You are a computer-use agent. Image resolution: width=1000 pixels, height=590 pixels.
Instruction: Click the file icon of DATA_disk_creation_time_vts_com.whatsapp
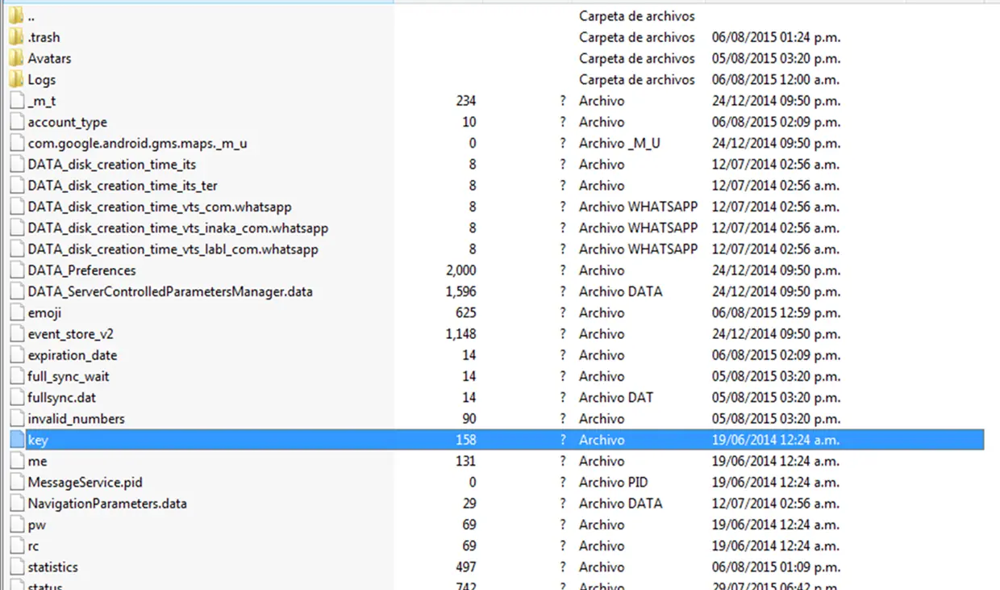pyautogui.click(x=17, y=207)
